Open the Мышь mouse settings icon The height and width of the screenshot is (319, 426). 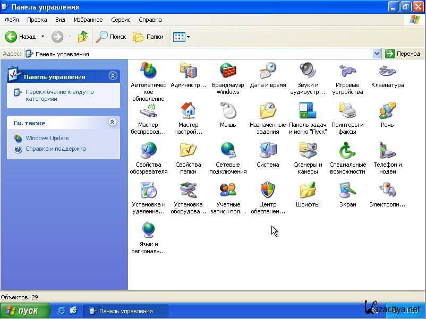click(228, 111)
